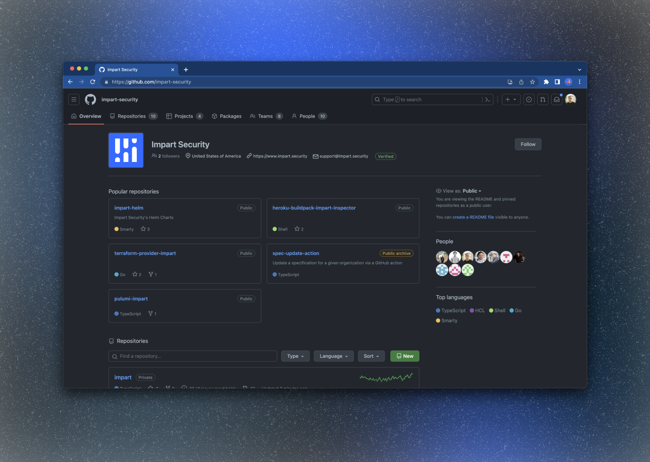View forks of terraform-provider-impart

coord(153,275)
